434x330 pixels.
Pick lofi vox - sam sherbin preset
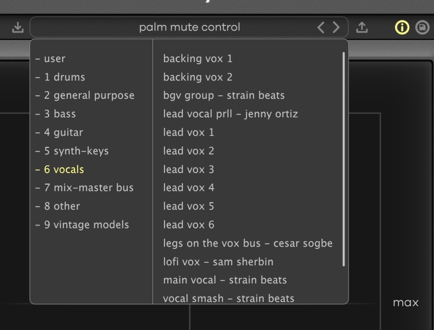coord(218,262)
